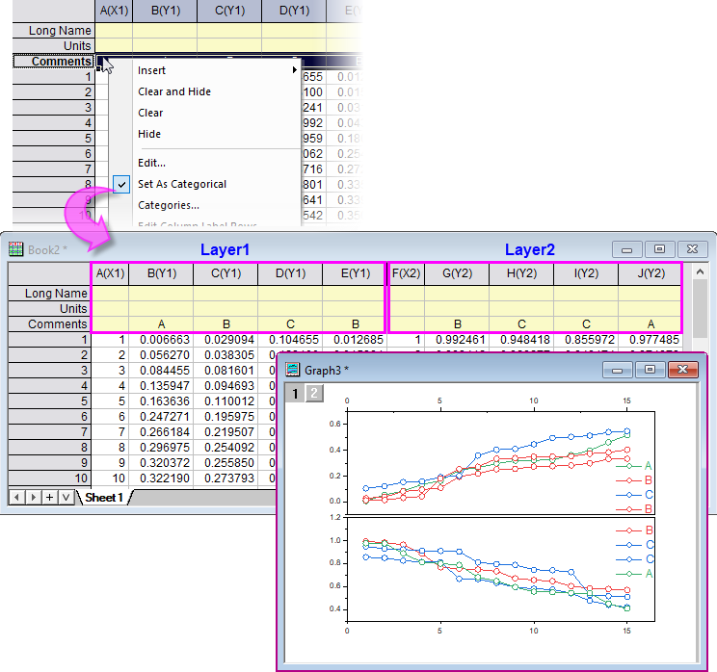Toggle the Set As Categorical option
Image resolution: width=717 pixels, height=672 pixels.
pyautogui.click(x=182, y=184)
